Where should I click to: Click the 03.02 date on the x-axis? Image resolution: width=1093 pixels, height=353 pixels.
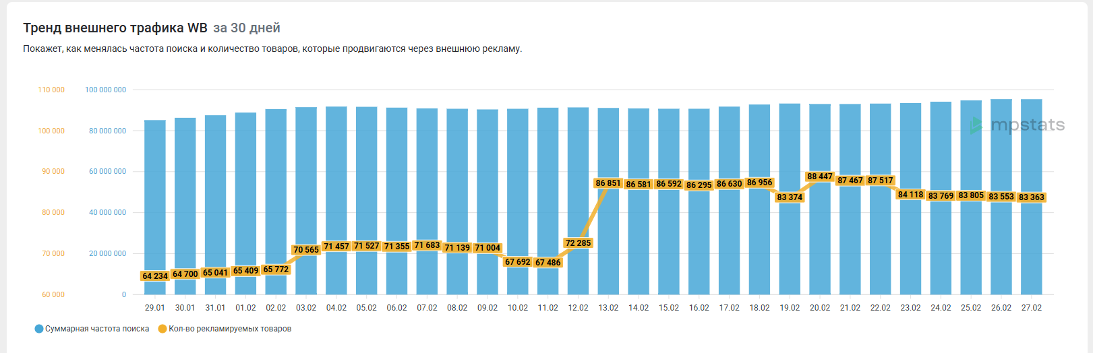(306, 308)
